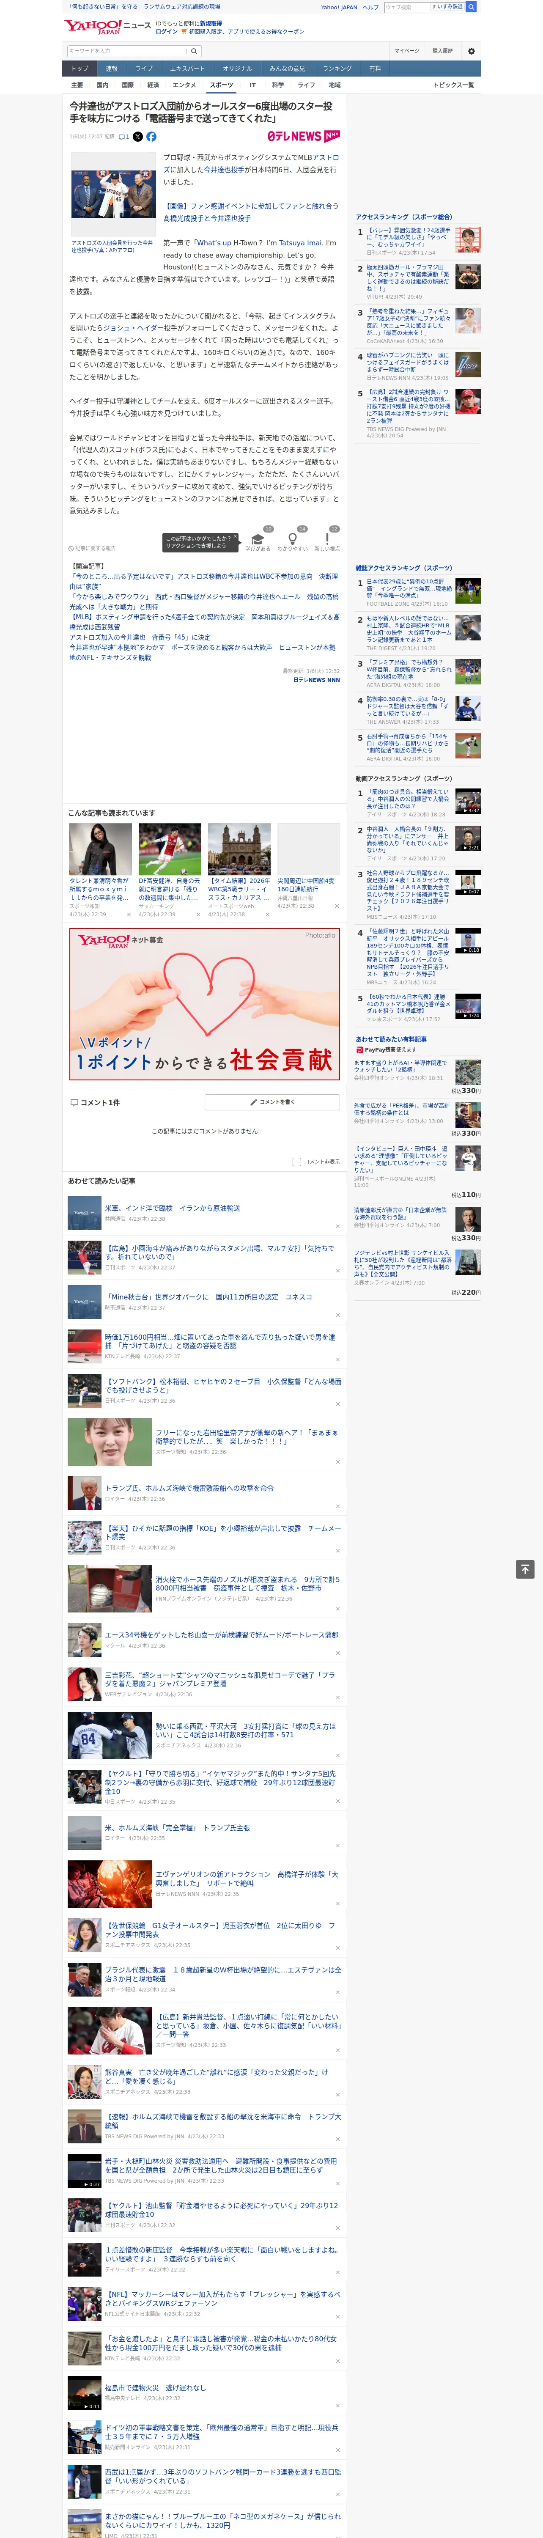Dismiss the 米、ホルムズ海峡「完全掌握」 recommended article
Viewport: 543px width, 2538px height.
[x=337, y=1846]
